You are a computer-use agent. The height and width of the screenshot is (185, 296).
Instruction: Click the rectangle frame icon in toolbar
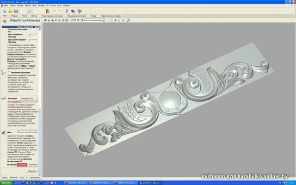(x=29, y=11)
